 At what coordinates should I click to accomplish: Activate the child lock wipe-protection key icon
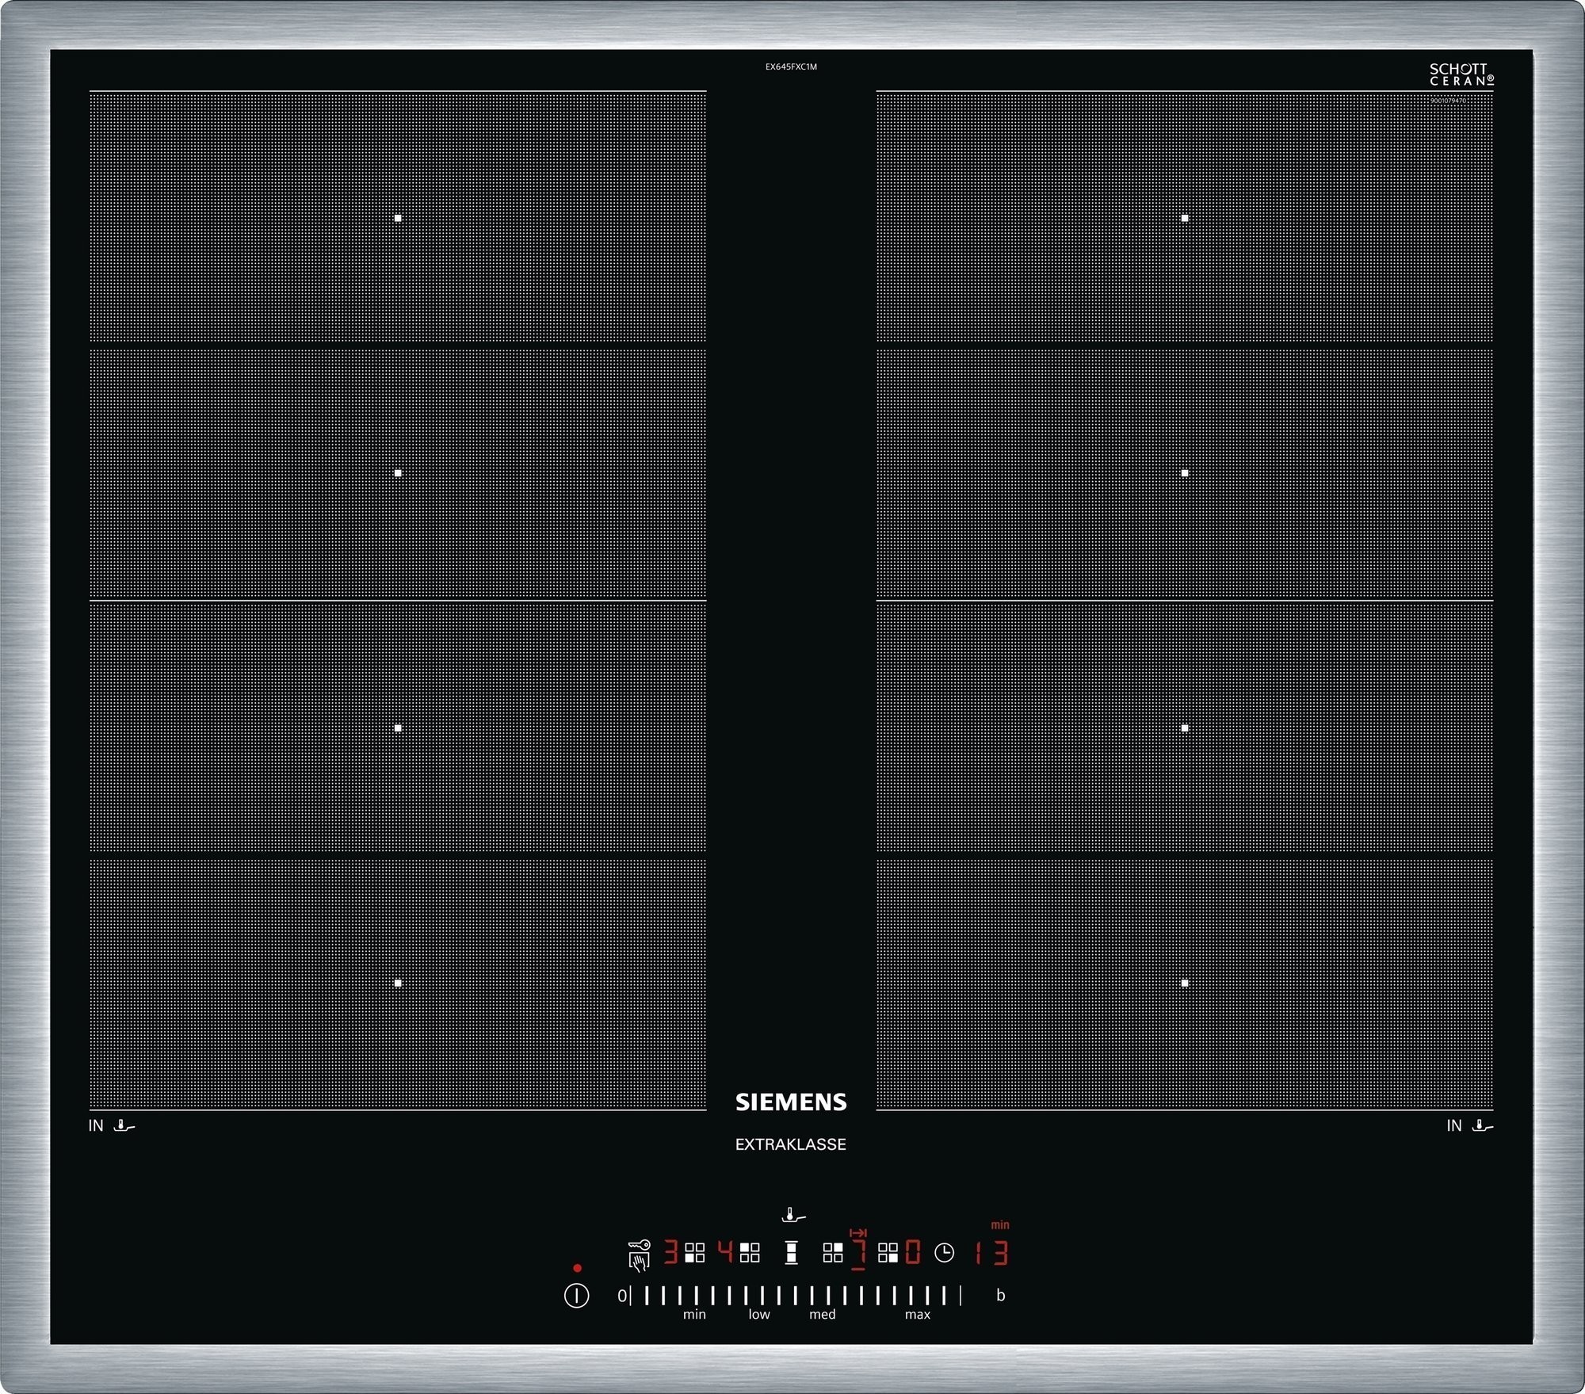[x=639, y=1255]
